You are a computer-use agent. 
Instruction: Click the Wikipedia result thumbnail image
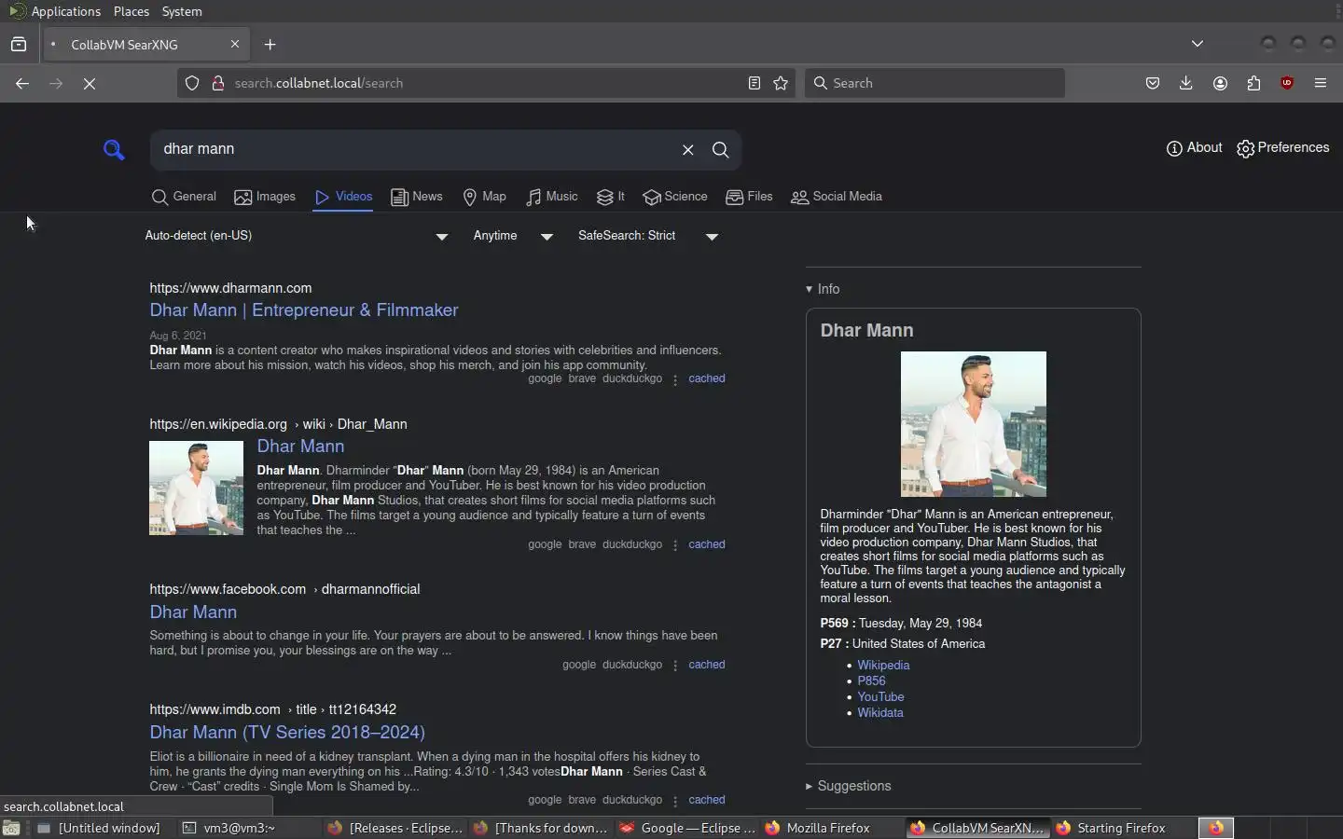(196, 488)
